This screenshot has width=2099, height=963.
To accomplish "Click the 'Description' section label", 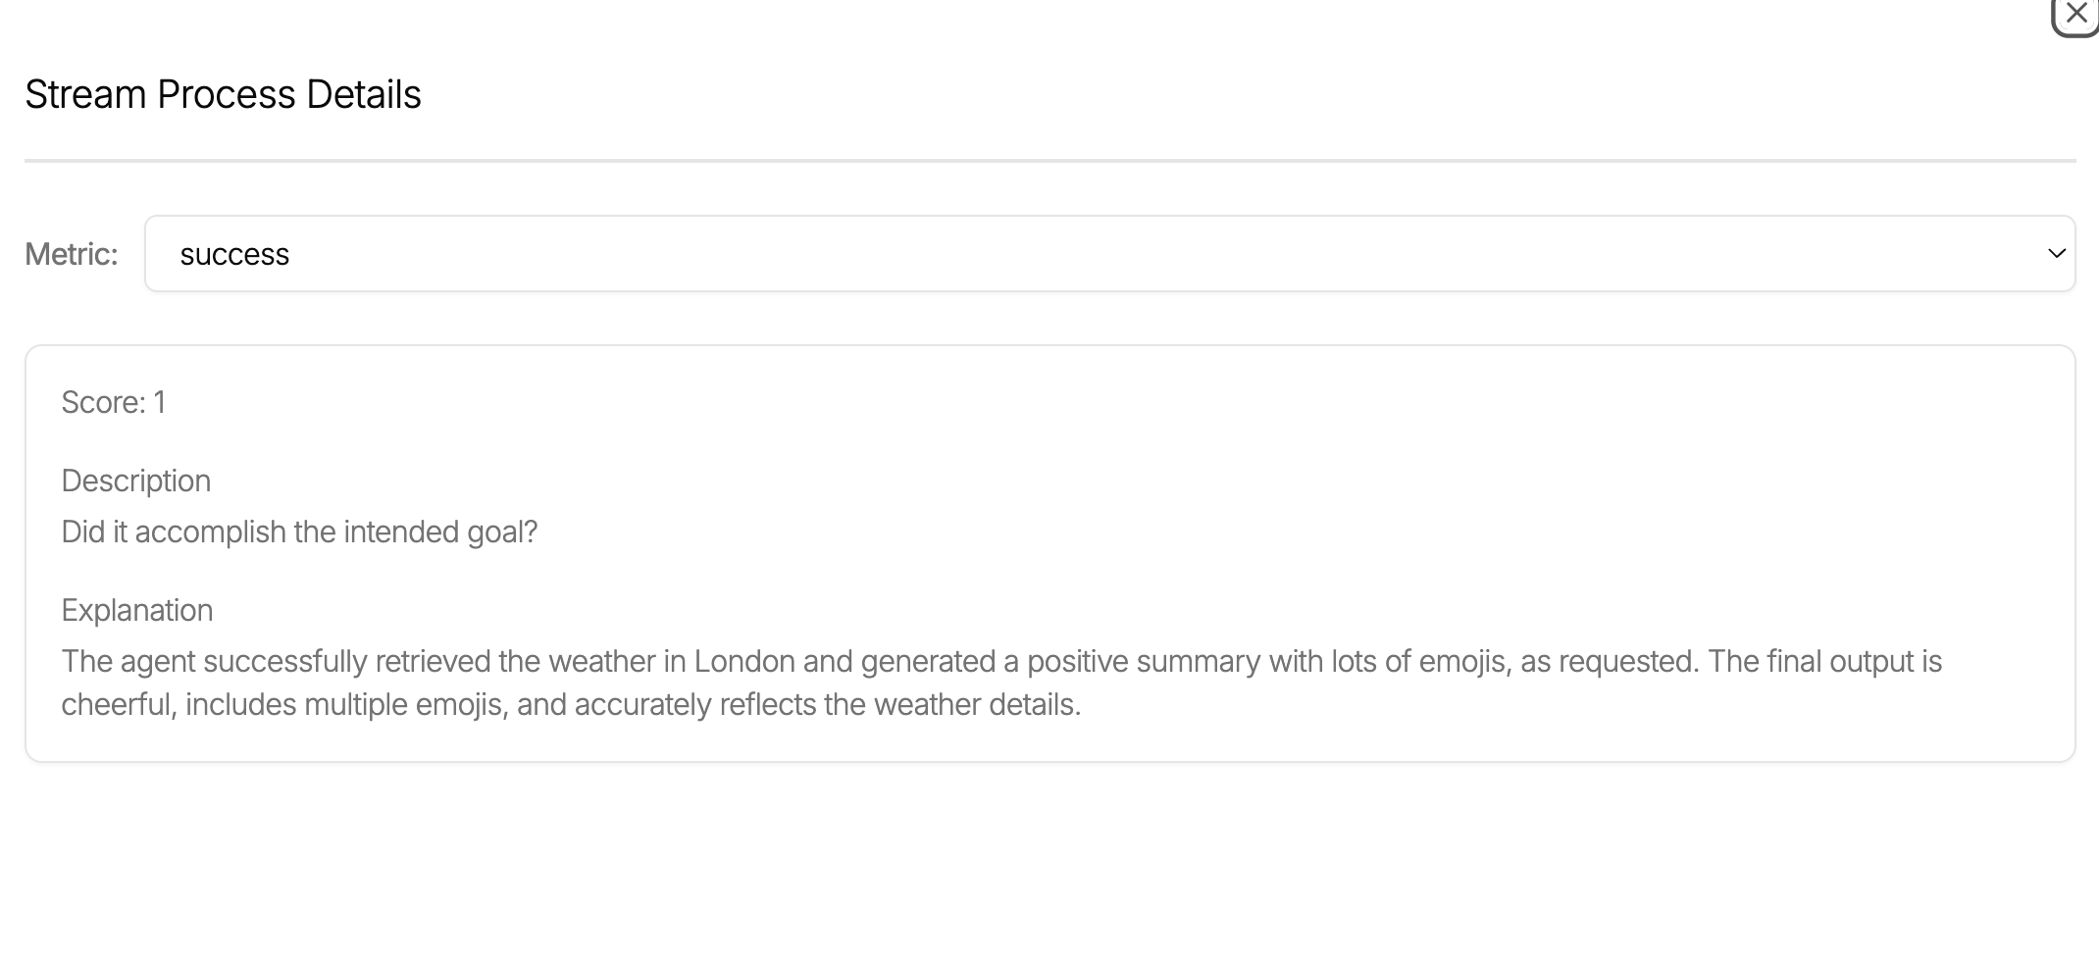I will pos(136,481).
